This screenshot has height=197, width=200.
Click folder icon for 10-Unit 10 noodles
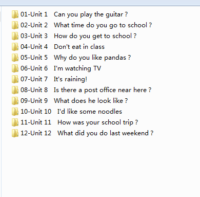click(15, 112)
